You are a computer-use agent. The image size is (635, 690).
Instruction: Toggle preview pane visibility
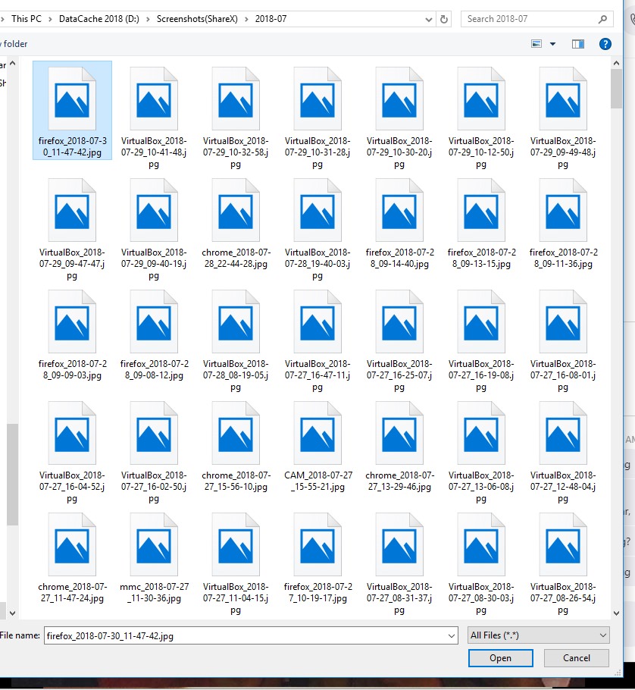click(x=577, y=43)
